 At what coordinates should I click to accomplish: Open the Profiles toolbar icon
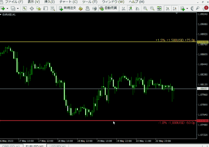coord(13,8)
